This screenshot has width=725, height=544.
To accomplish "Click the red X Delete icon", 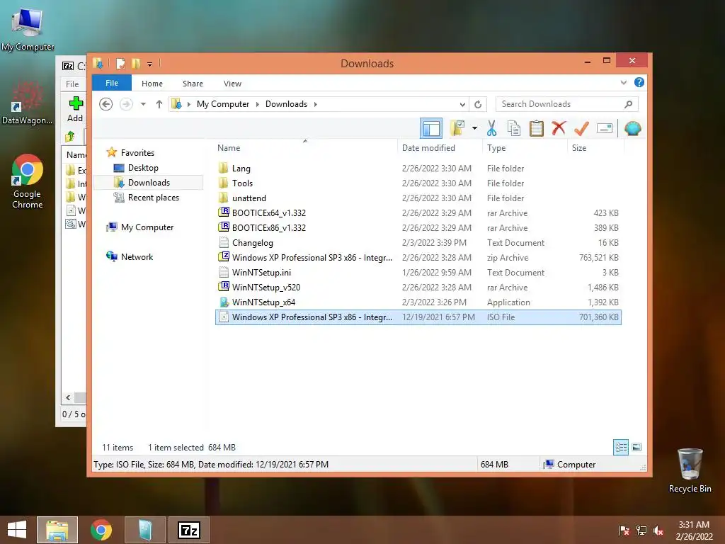I will [x=559, y=128].
